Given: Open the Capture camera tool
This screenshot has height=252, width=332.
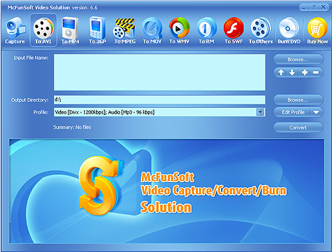Looking at the screenshot, I should (15, 31).
